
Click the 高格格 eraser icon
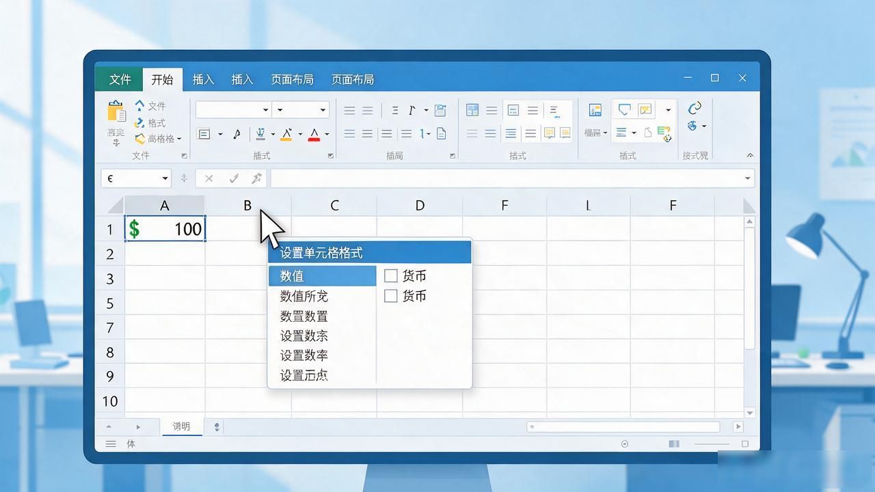(x=139, y=139)
